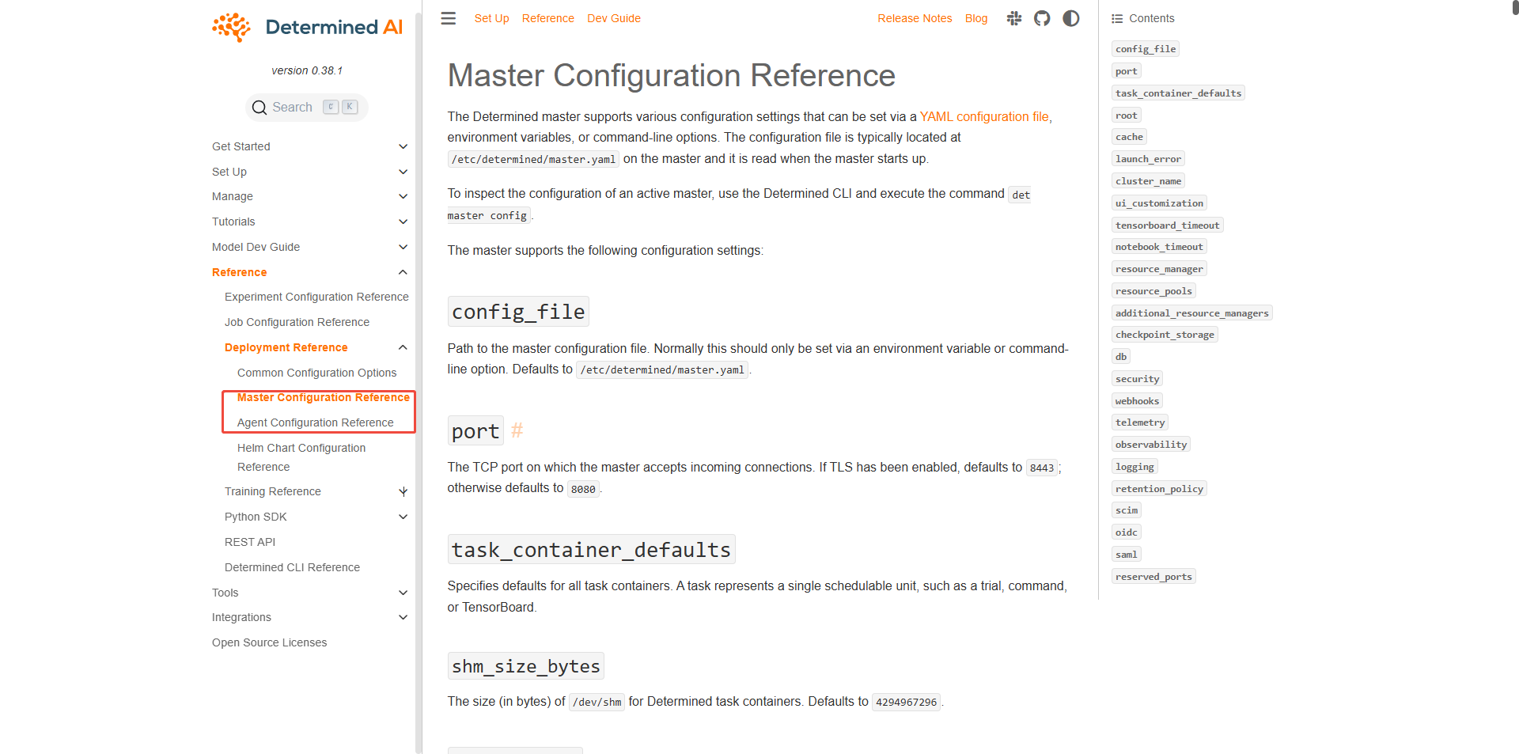
Task: Open the Slack community icon
Action: (1014, 18)
